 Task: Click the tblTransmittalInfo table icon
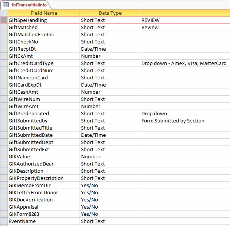pos(6,4)
